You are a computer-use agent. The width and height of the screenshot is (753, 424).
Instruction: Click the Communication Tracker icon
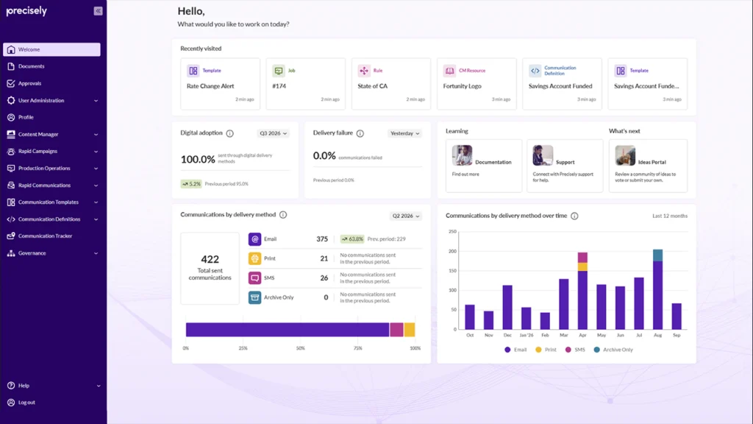tap(11, 236)
